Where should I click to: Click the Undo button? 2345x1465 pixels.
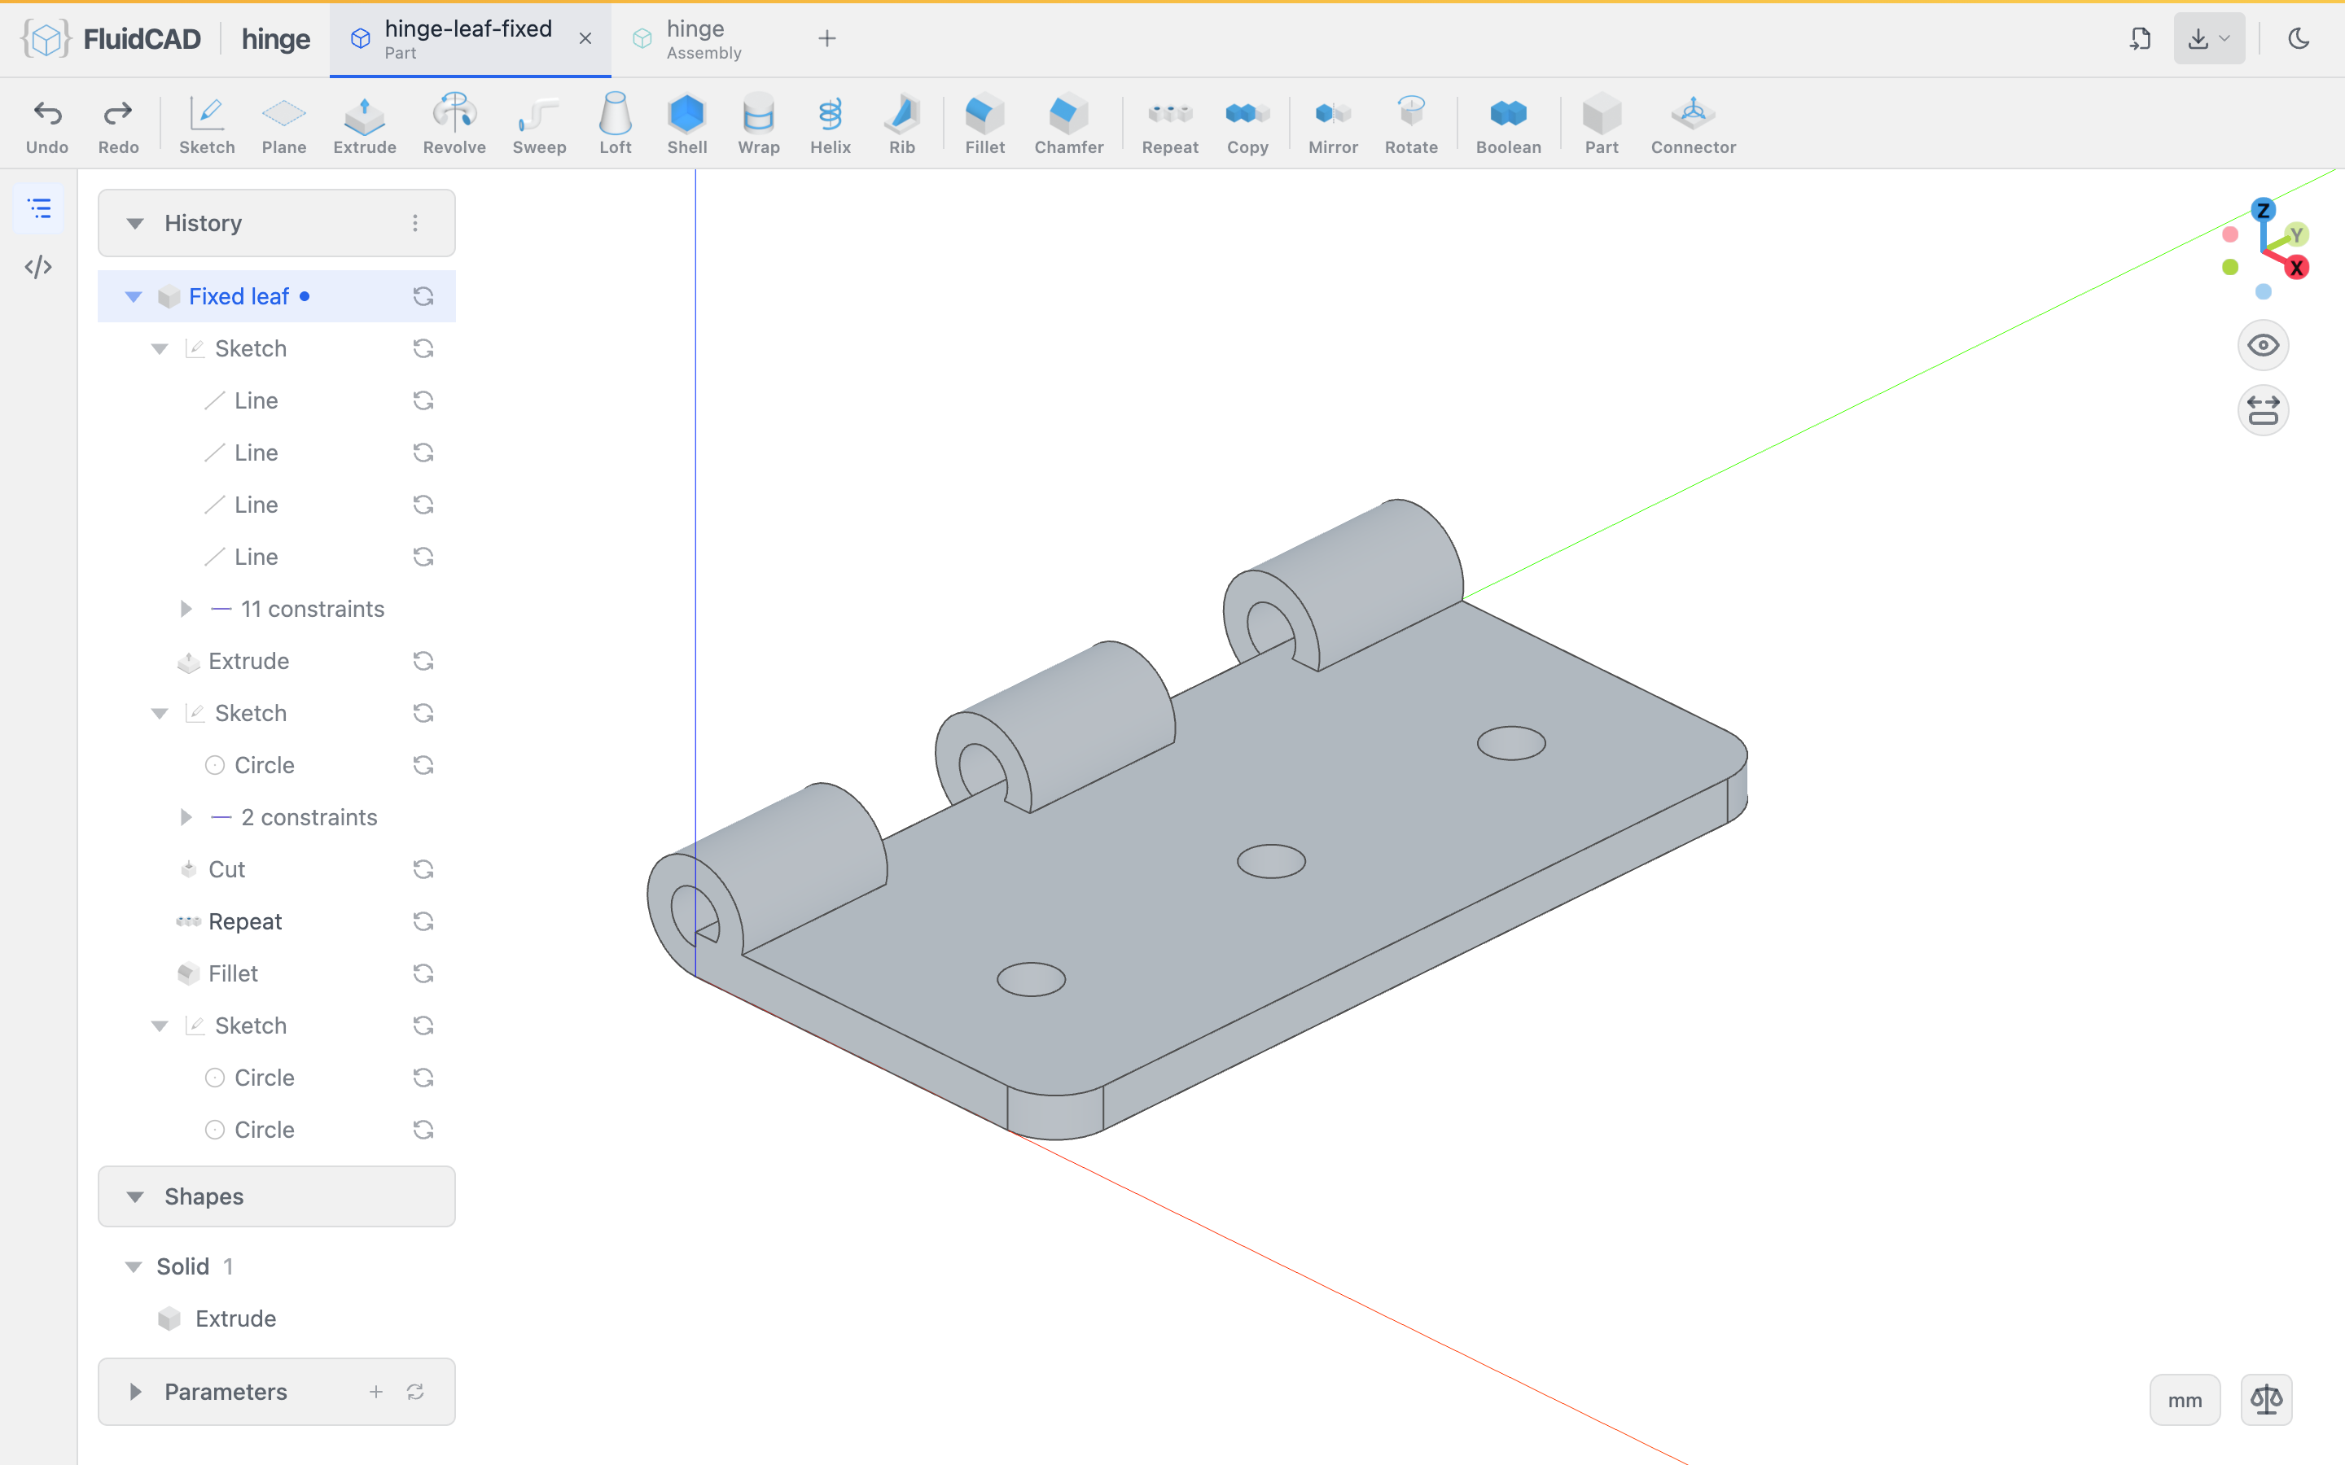[46, 124]
